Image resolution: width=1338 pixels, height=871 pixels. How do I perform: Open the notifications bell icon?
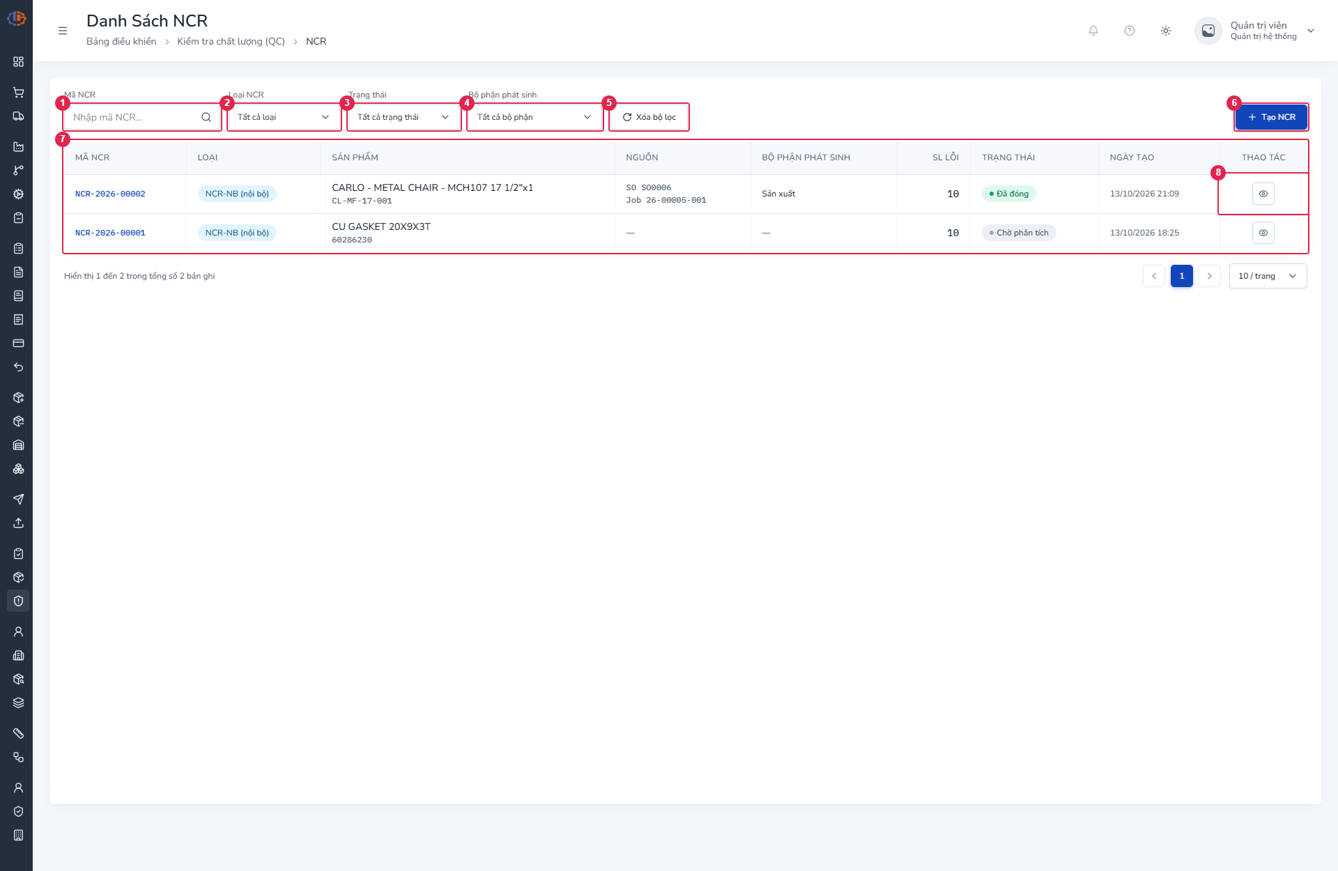[x=1093, y=31]
